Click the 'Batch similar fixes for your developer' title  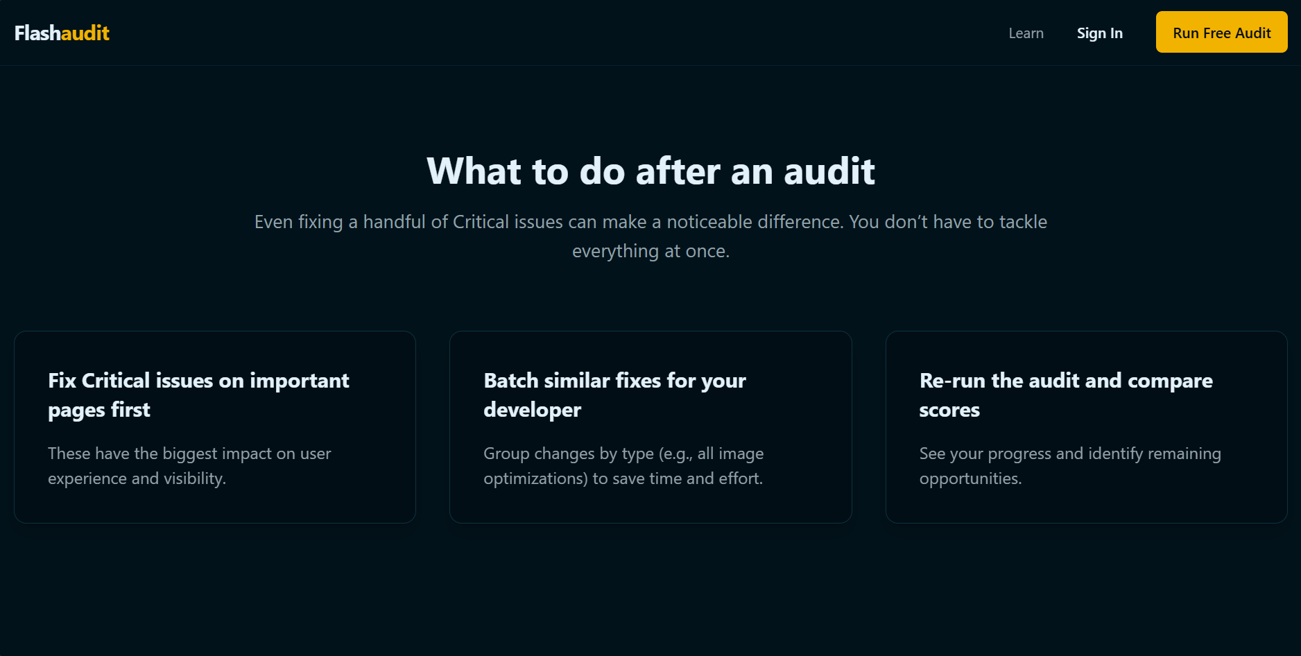point(614,395)
